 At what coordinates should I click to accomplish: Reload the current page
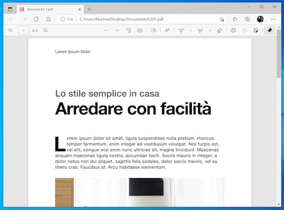coord(36,19)
